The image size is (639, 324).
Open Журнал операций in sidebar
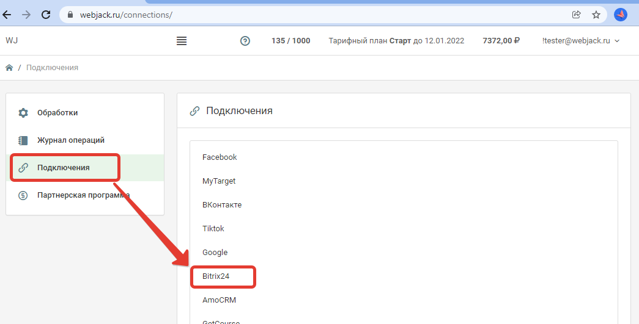(85, 140)
